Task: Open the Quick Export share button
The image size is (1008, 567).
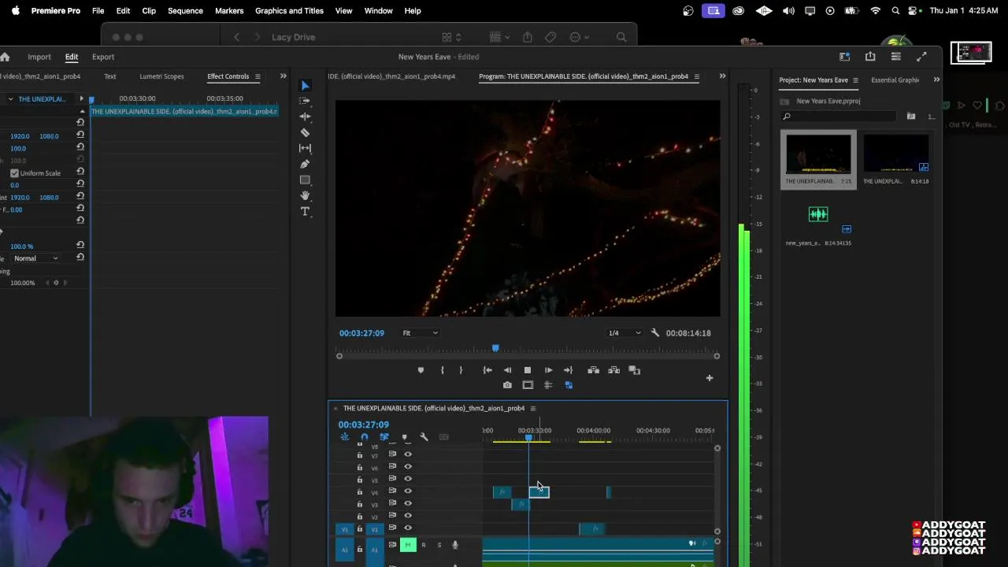Action: point(870,57)
